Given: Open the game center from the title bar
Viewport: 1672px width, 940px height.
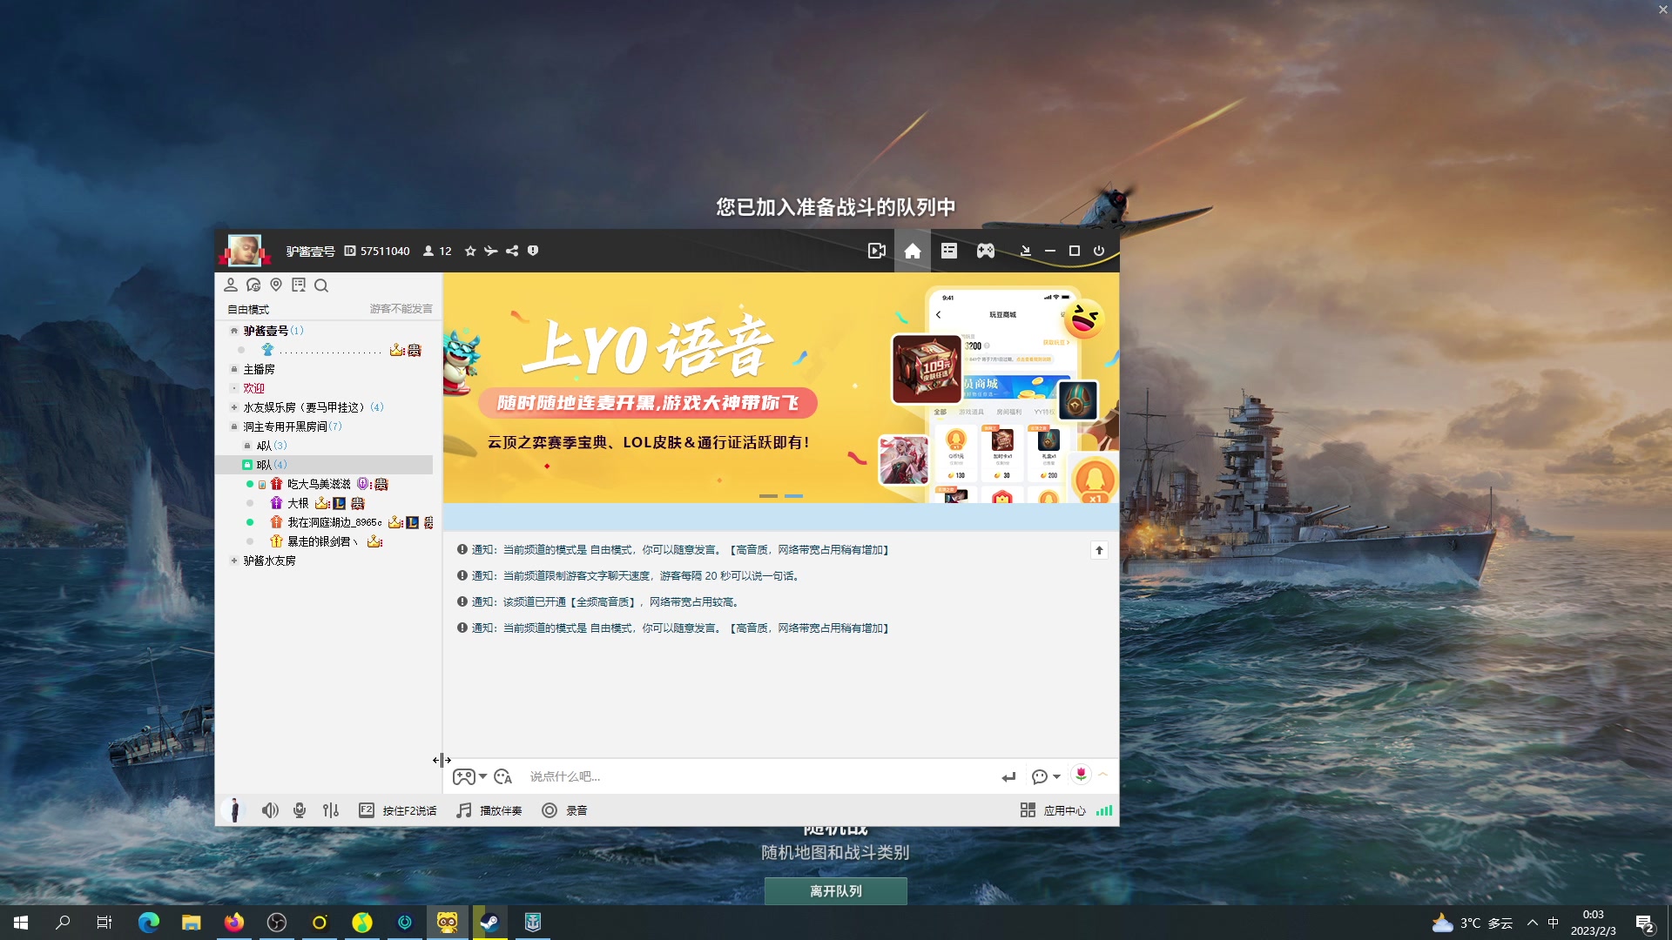Looking at the screenshot, I should pos(985,251).
